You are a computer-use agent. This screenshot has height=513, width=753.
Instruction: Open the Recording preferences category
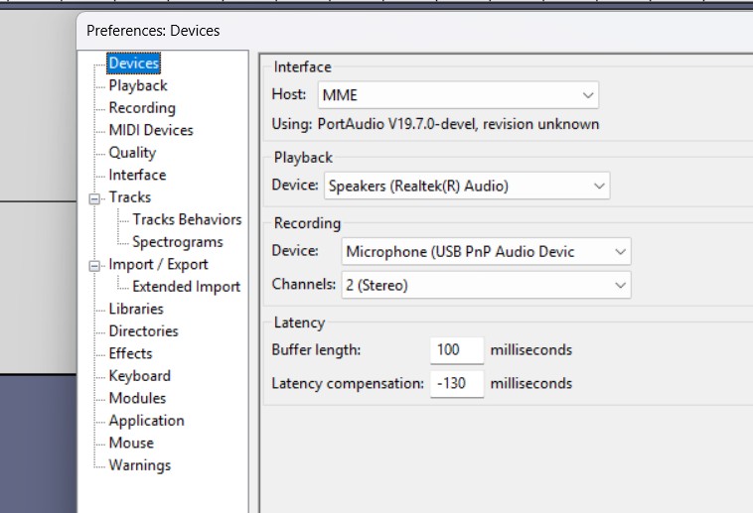click(142, 108)
